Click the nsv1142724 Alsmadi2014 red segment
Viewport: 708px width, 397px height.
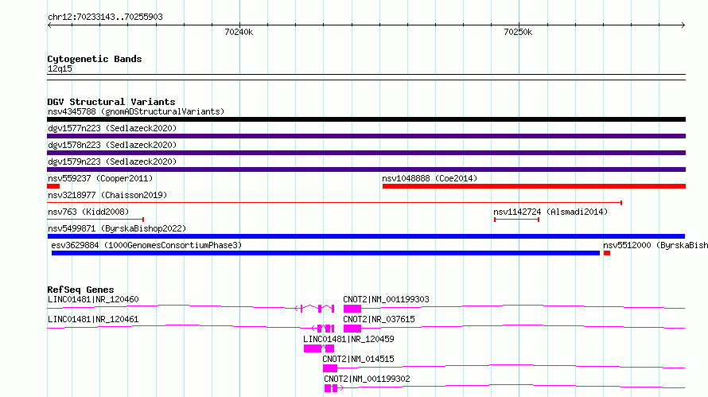coord(516,220)
